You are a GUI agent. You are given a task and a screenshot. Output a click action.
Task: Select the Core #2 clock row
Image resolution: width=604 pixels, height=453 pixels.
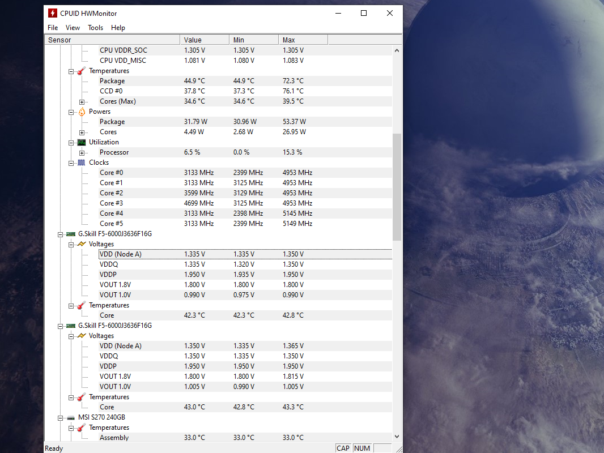[x=245, y=193]
